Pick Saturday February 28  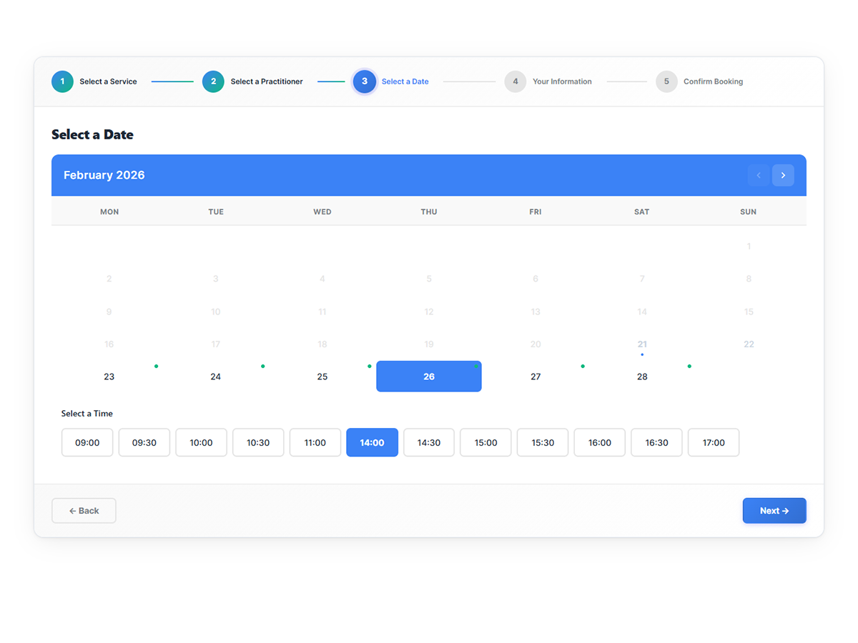(642, 377)
